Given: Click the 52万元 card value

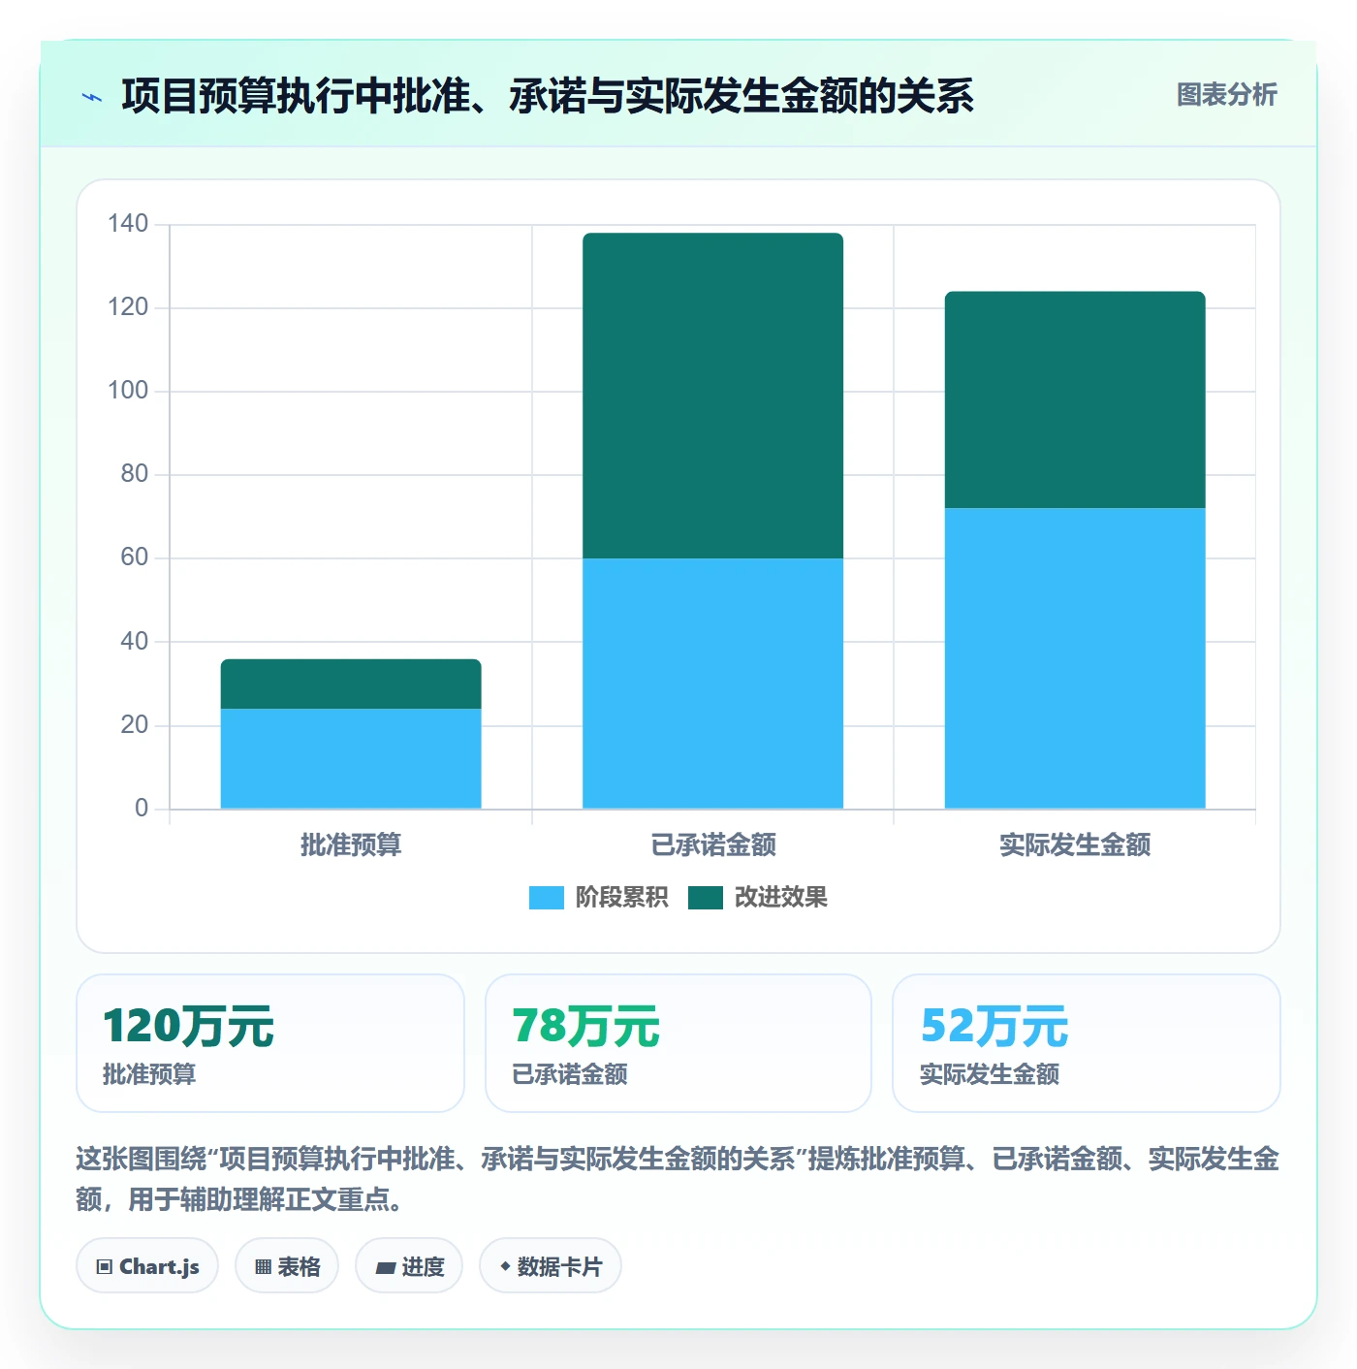Looking at the screenshot, I should point(994,1026).
